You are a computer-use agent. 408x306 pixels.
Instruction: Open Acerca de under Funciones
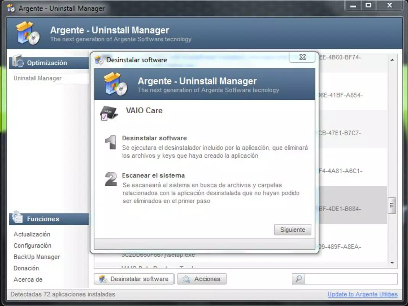28,280
